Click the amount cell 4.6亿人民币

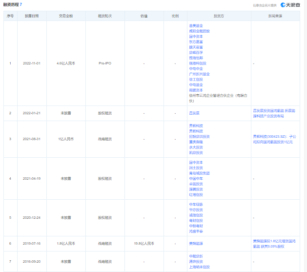click(66, 63)
